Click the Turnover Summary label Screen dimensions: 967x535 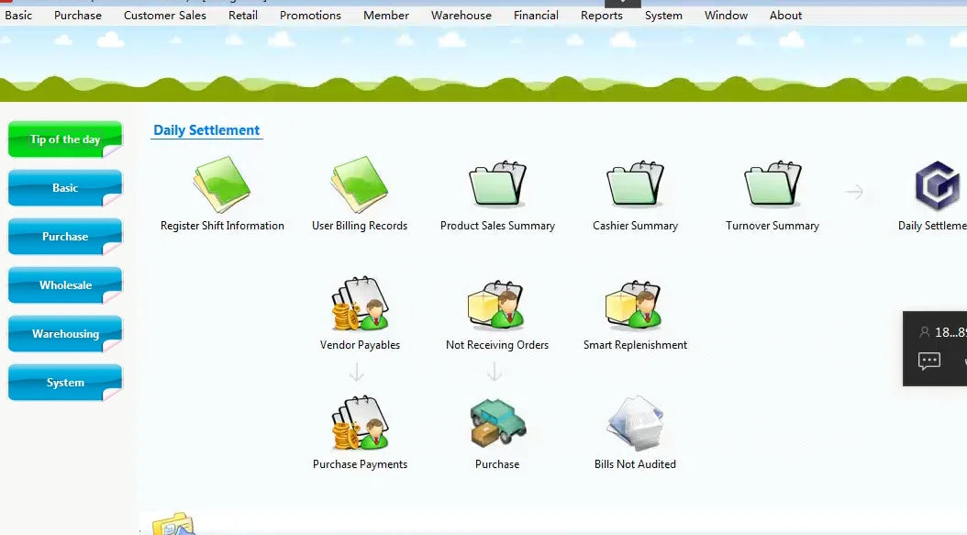[x=772, y=226]
